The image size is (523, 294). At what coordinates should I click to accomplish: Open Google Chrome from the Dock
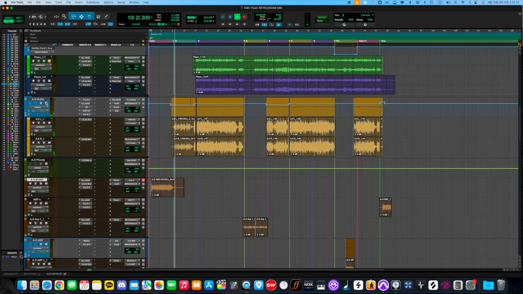click(x=59, y=285)
